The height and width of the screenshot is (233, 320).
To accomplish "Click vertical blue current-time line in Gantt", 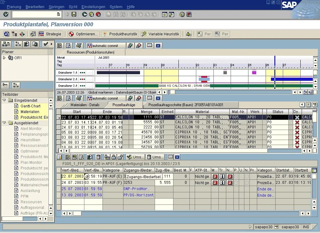I will [275, 72].
